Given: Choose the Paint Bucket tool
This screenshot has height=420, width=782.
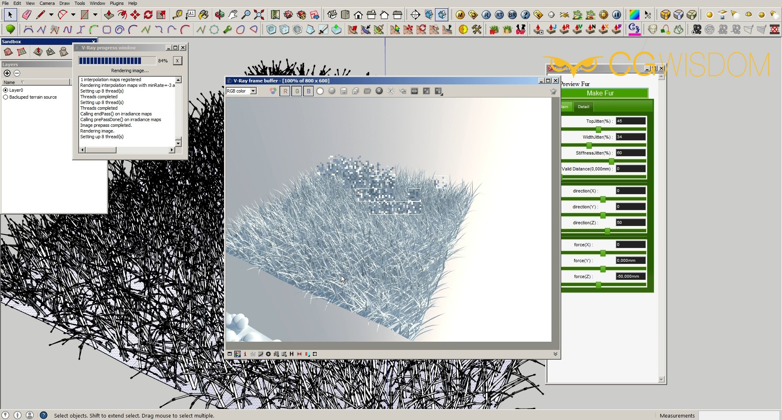Looking at the screenshot, I should click(203, 15).
